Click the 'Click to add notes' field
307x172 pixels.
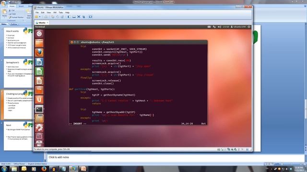pyautogui.click(x=176, y=157)
